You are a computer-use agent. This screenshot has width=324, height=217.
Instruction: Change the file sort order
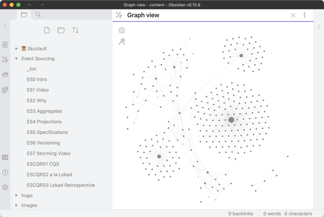75,30
